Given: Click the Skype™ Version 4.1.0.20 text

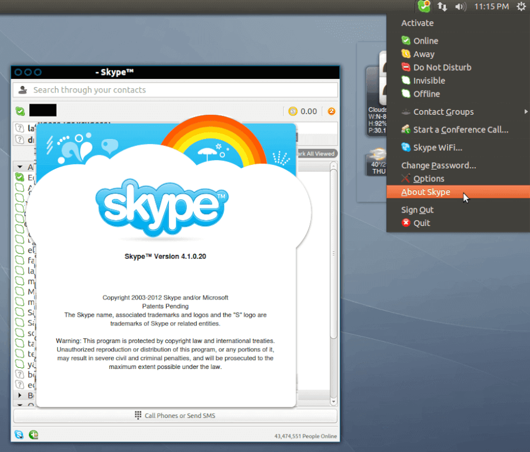Looking at the screenshot, I should [x=165, y=257].
